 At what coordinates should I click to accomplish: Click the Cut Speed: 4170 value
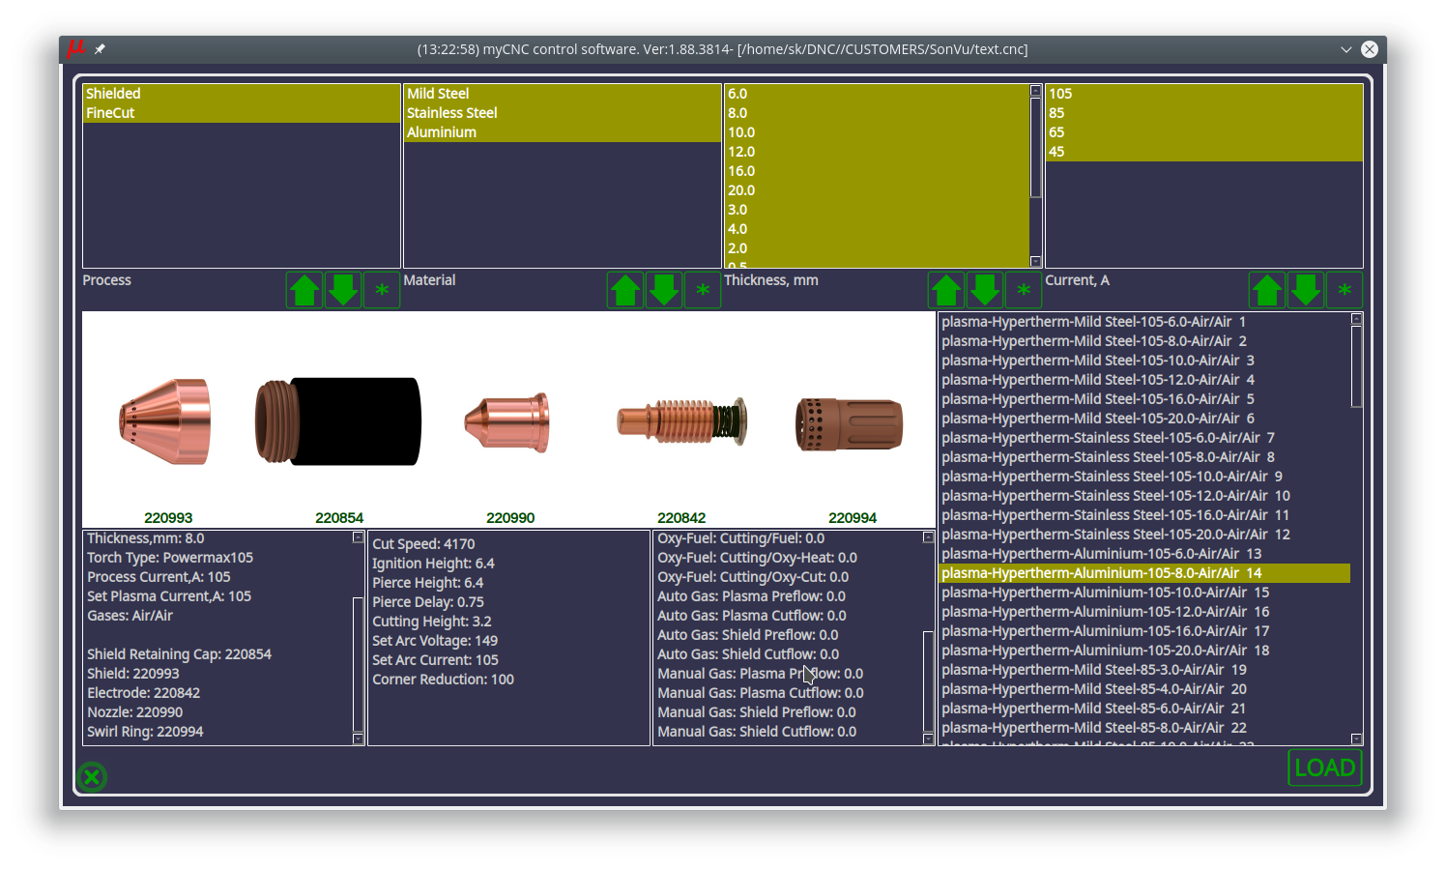pyautogui.click(x=423, y=544)
